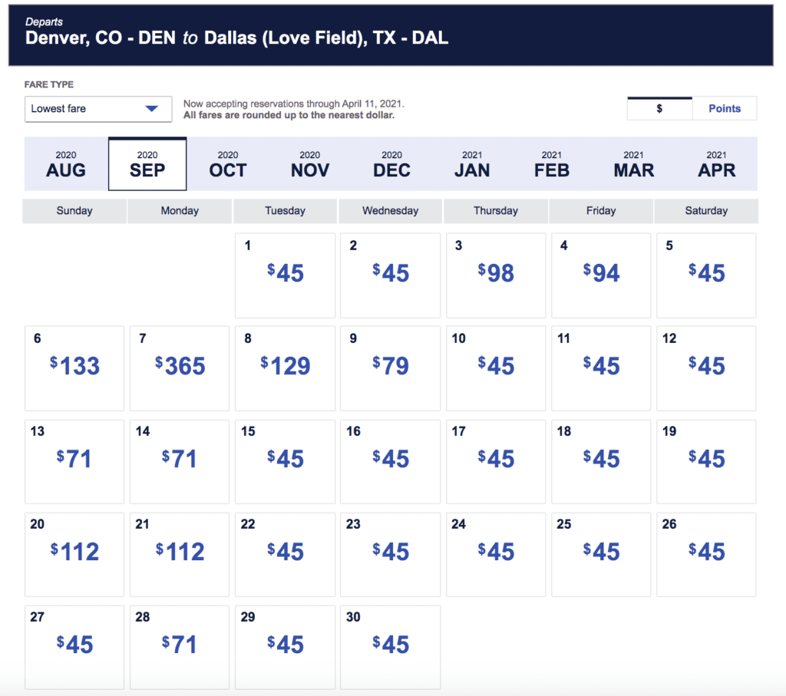Screen dimensions: 786x696
Task: Go to the DEC 2020 month tab
Action: pyautogui.click(x=391, y=164)
